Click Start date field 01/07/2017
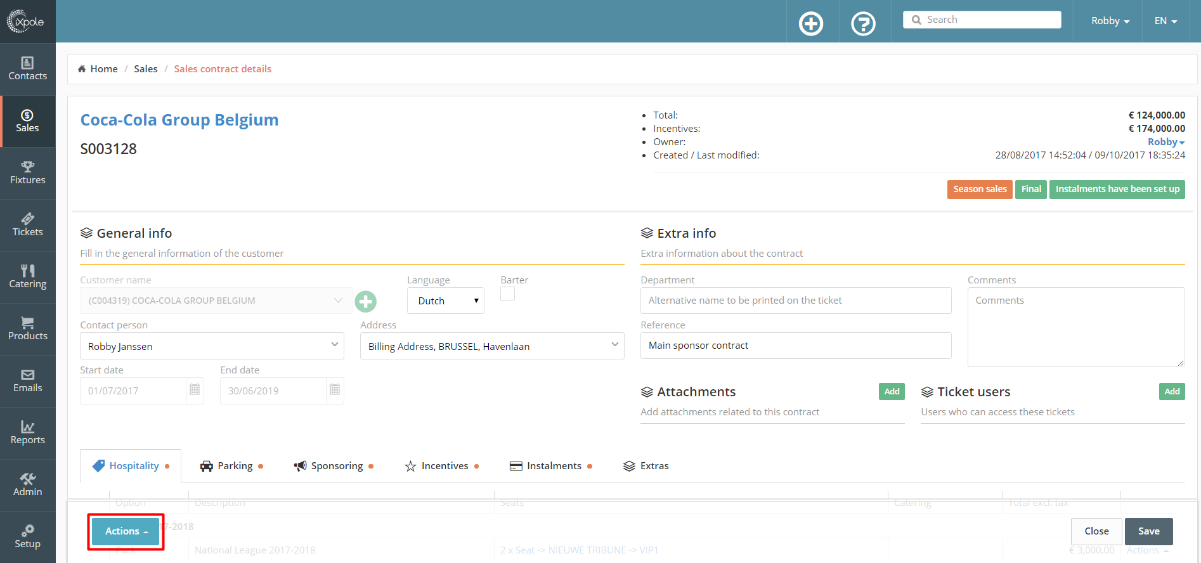 point(133,391)
